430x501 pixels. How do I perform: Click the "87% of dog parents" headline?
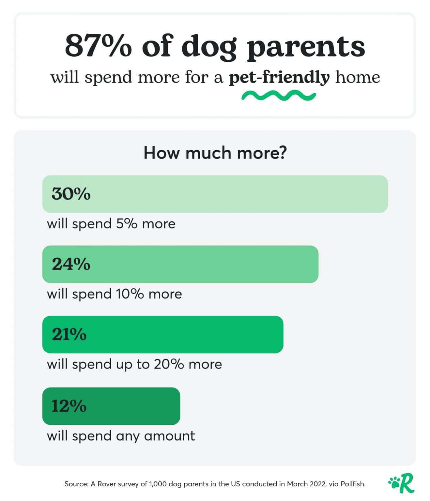(x=215, y=46)
